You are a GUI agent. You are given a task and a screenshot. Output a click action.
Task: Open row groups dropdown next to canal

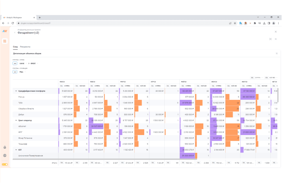coord(15,63)
